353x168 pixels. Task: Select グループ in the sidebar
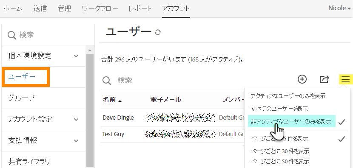coord(22,98)
